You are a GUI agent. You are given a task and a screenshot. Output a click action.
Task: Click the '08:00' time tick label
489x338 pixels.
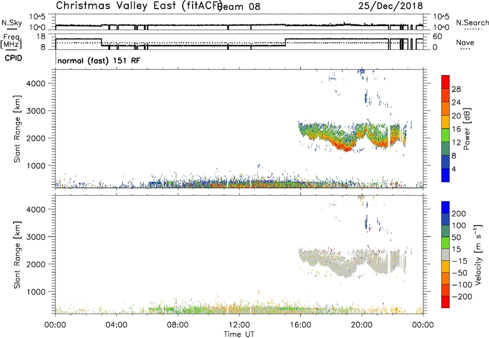pyautogui.click(x=178, y=325)
